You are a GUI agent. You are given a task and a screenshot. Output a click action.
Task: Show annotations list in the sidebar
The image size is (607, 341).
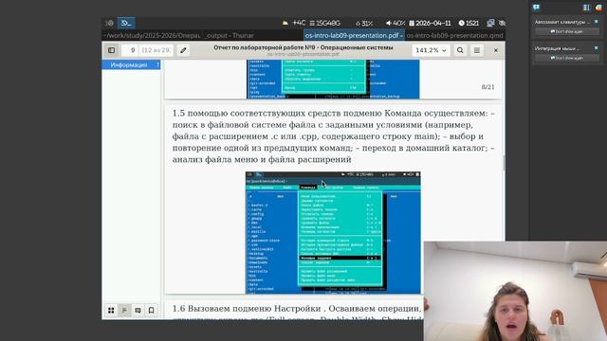pos(138,310)
